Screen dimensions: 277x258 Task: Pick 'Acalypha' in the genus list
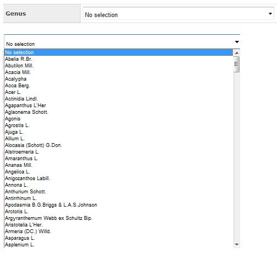click(119, 79)
